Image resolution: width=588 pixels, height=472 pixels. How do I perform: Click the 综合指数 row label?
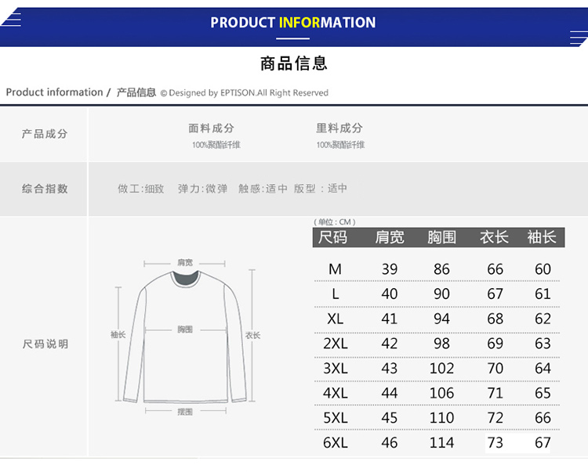(45, 189)
